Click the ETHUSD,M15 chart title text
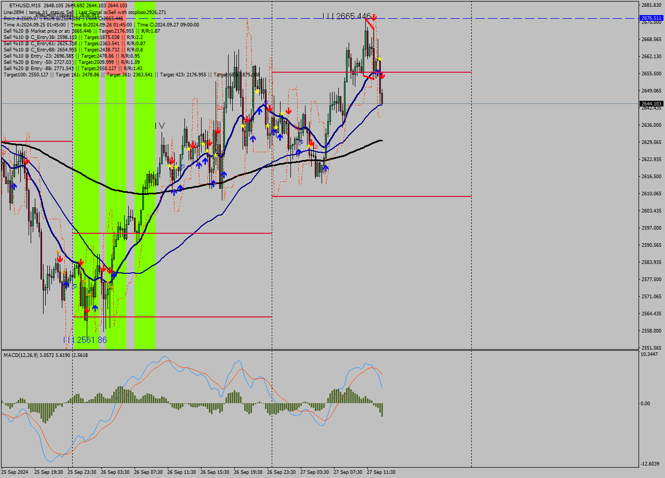This screenshot has width=665, height=478. point(25,5)
